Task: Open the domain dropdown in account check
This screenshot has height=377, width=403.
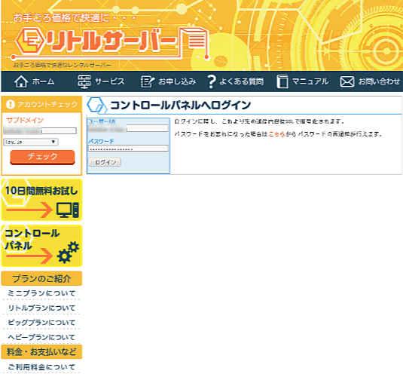Action: (31, 142)
